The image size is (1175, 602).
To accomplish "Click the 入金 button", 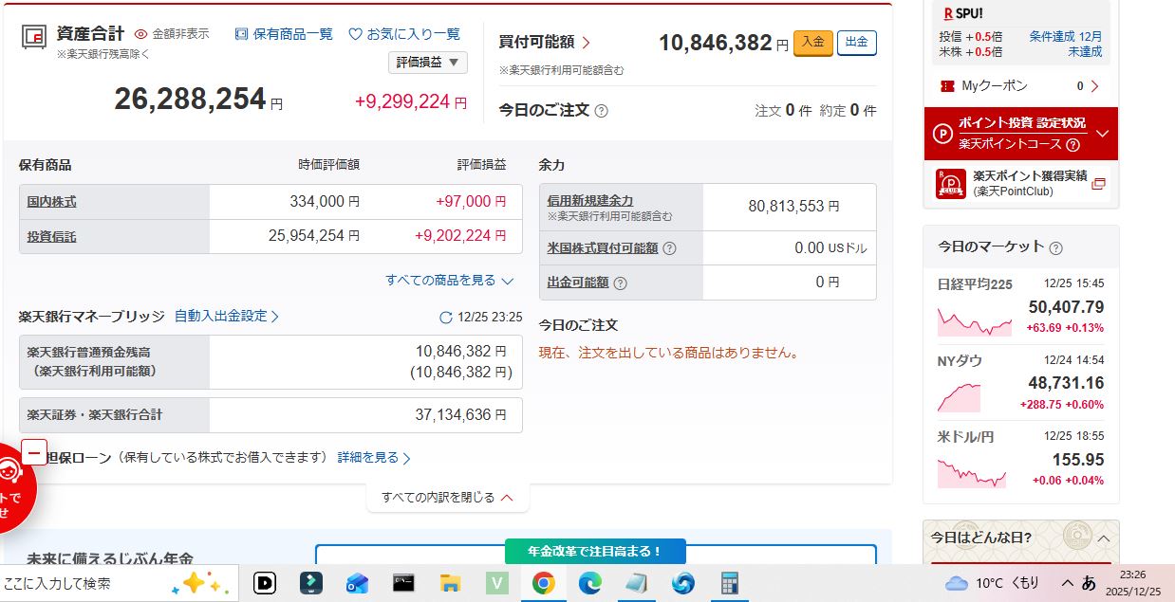I will (812, 43).
